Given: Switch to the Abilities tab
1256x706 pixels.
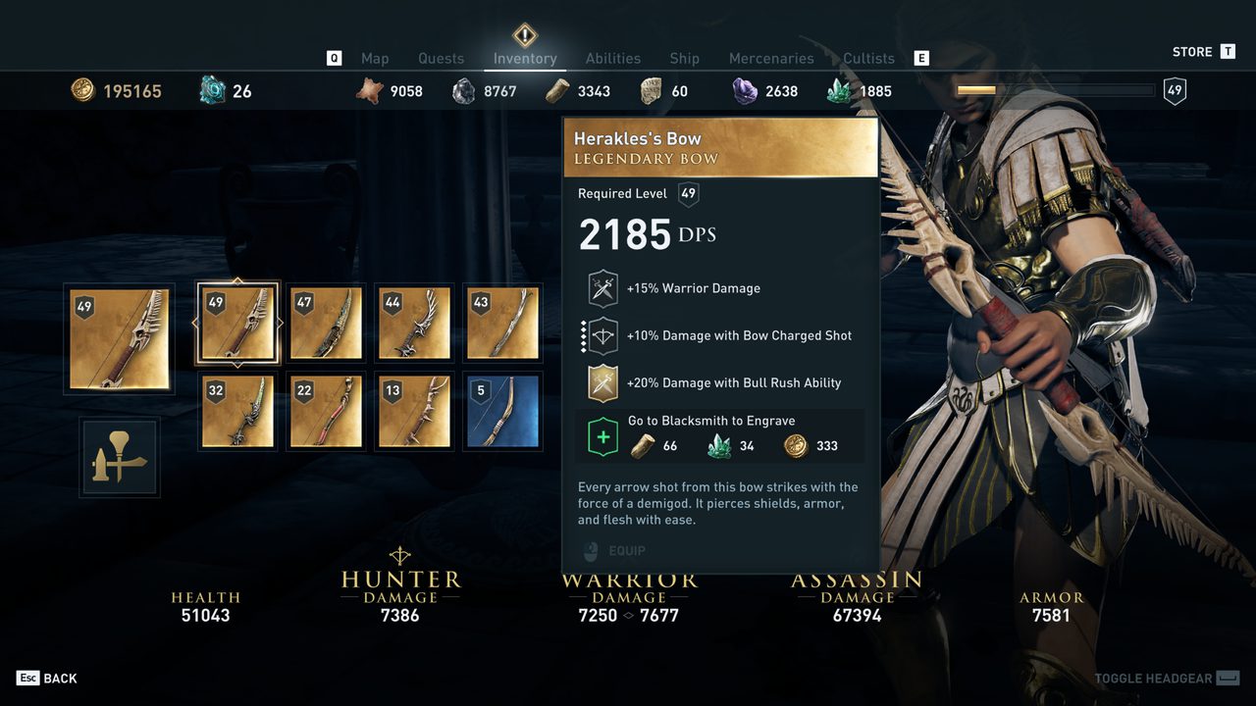Looking at the screenshot, I should pos(613,59).
